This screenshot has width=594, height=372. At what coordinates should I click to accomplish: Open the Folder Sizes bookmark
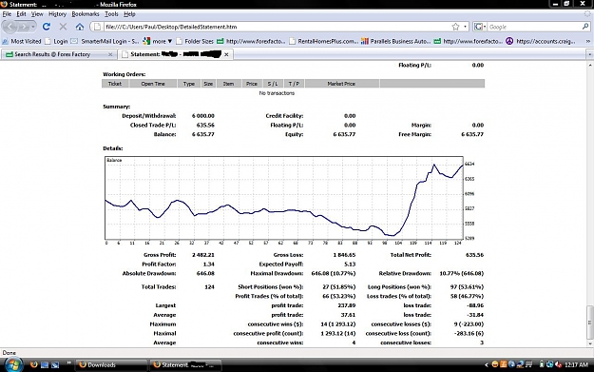(x=195, y=41)
